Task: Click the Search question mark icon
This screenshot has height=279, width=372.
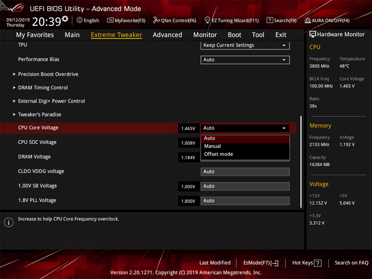Action: pyautogui.click(x=270, y=20)
